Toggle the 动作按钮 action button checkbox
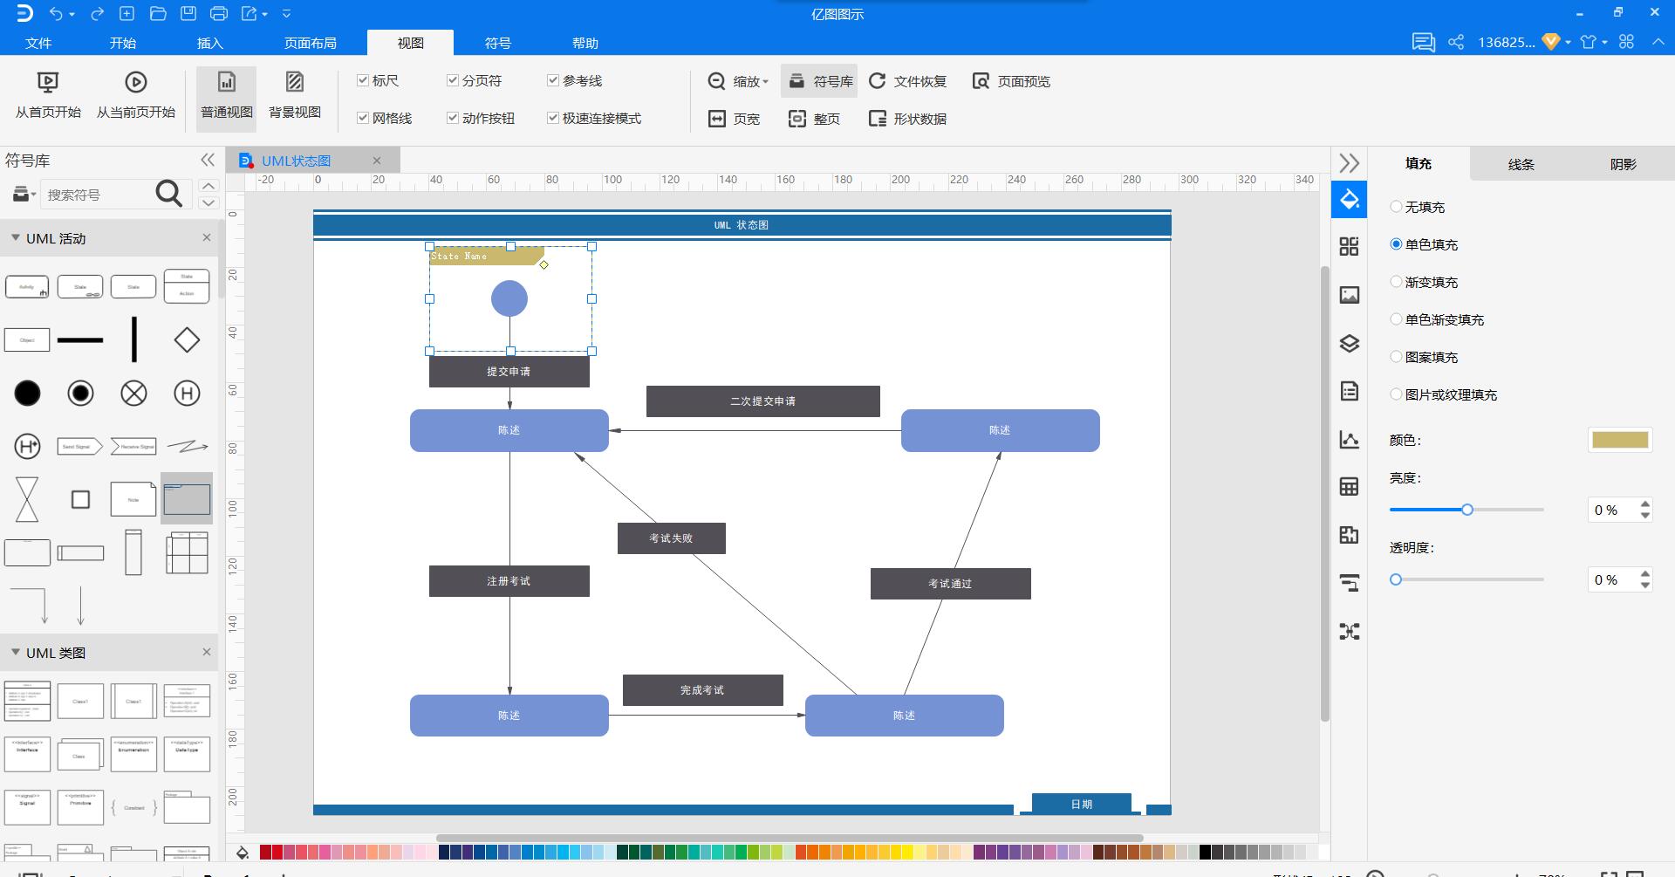 tap(453, 118)
